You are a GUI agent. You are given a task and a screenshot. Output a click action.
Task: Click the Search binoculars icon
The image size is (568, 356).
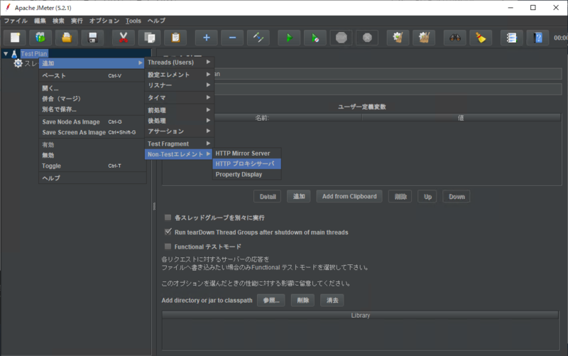click(455, 38)
